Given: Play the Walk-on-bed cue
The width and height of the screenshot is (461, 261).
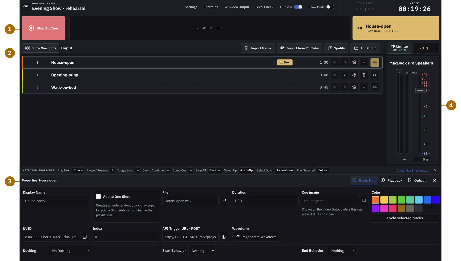Looking at the screenshot, I should 344,87.
